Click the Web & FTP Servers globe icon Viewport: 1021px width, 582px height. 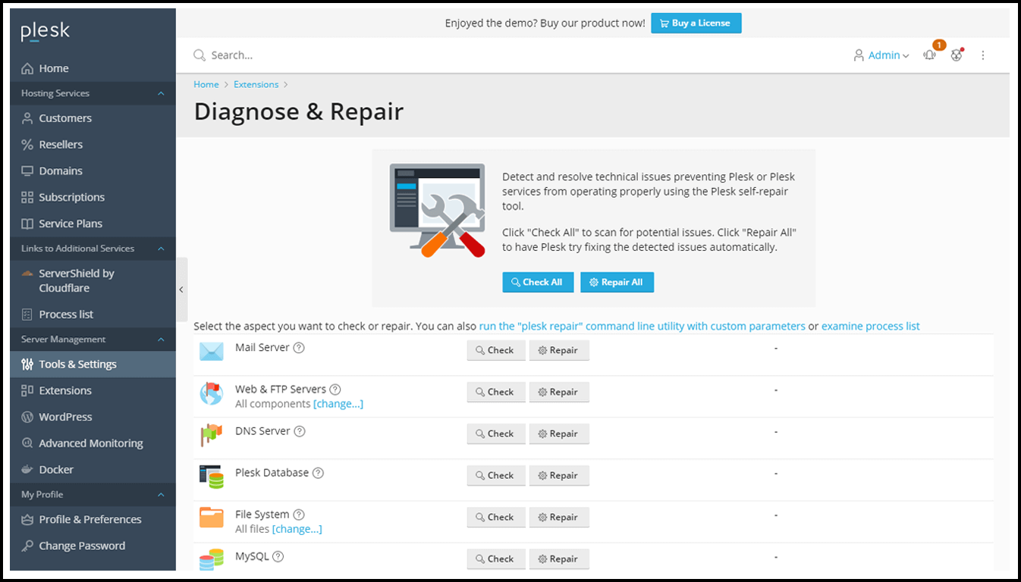[x=211, y=393]
